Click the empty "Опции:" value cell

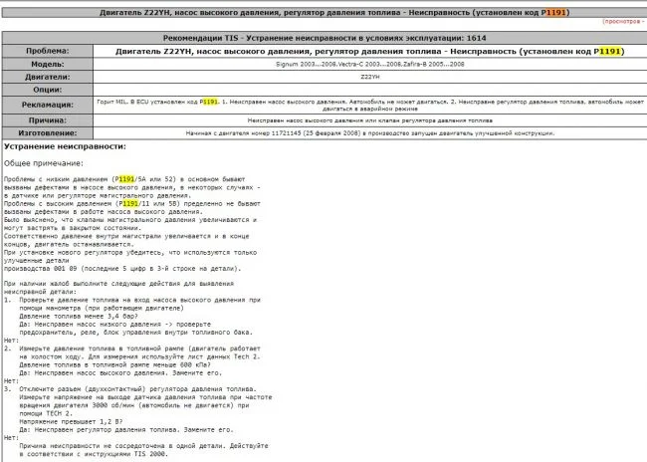pos(368,88)
